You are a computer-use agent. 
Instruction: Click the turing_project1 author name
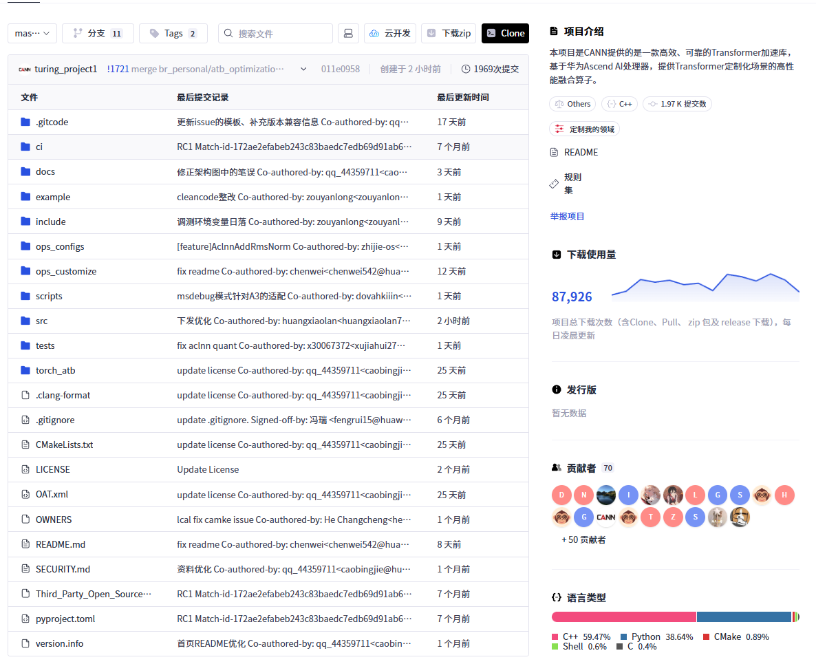[65, 69]
